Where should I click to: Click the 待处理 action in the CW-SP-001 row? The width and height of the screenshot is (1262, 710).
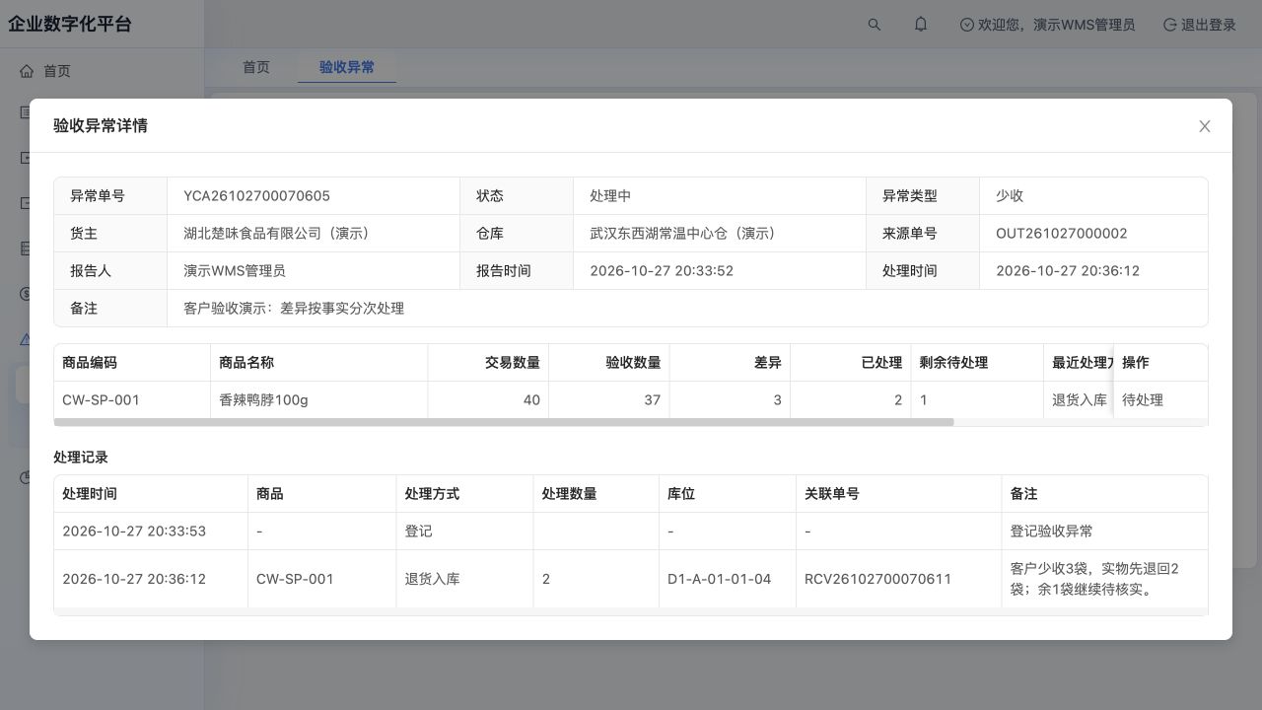(x=1143, y=400)
